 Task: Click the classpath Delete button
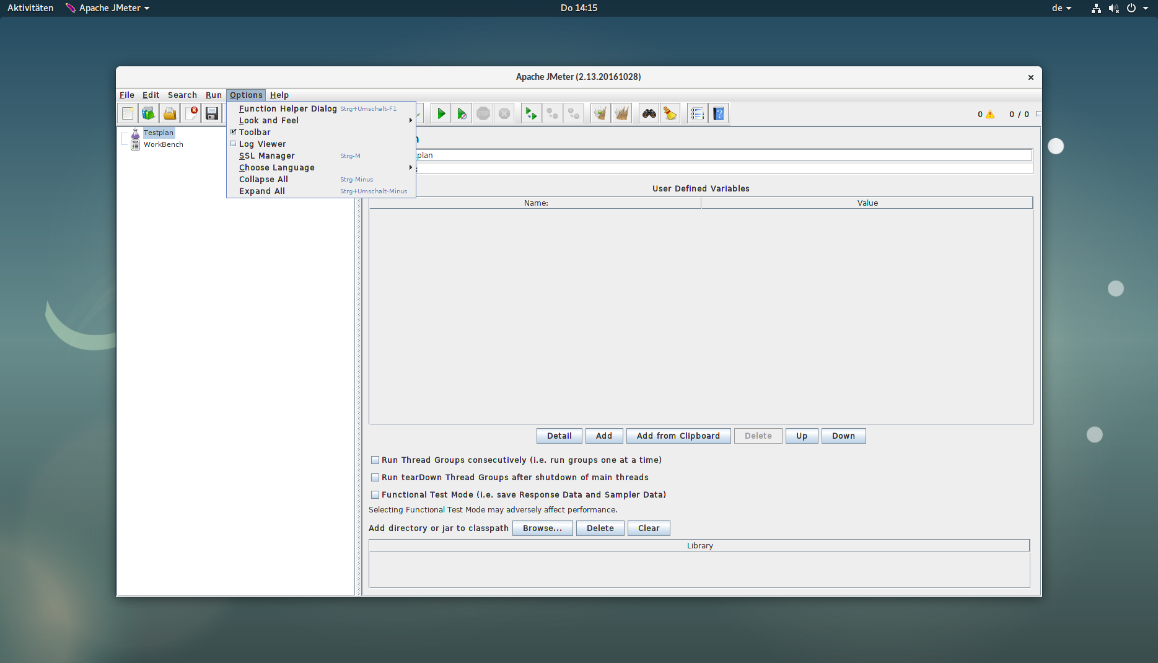tap(600, 528)
